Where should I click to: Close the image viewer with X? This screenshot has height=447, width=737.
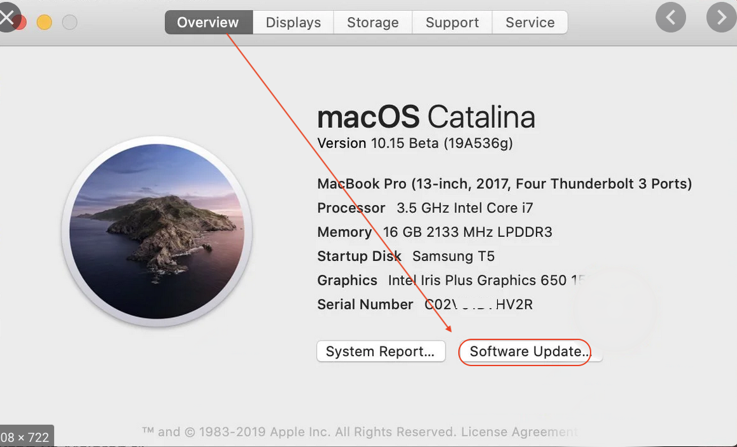pyautogui.click(x=8, y=18)
